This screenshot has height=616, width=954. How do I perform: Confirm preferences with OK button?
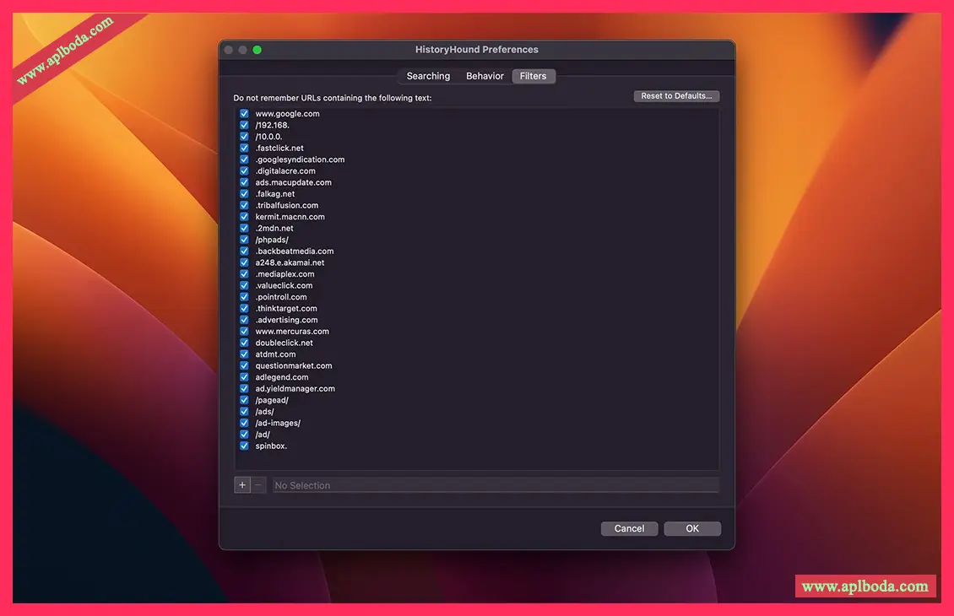coord(692,528)
